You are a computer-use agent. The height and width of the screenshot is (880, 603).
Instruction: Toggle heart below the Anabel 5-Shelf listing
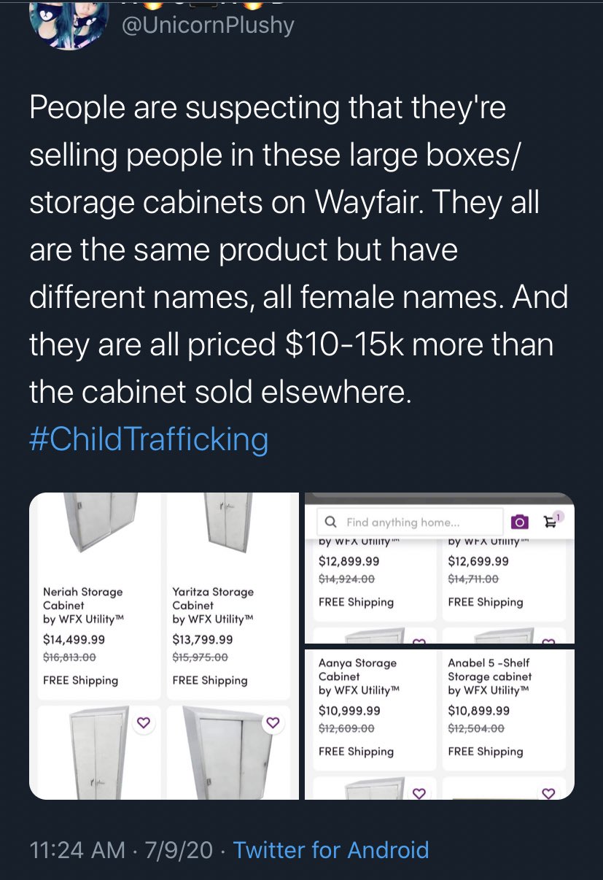point(548,792)
